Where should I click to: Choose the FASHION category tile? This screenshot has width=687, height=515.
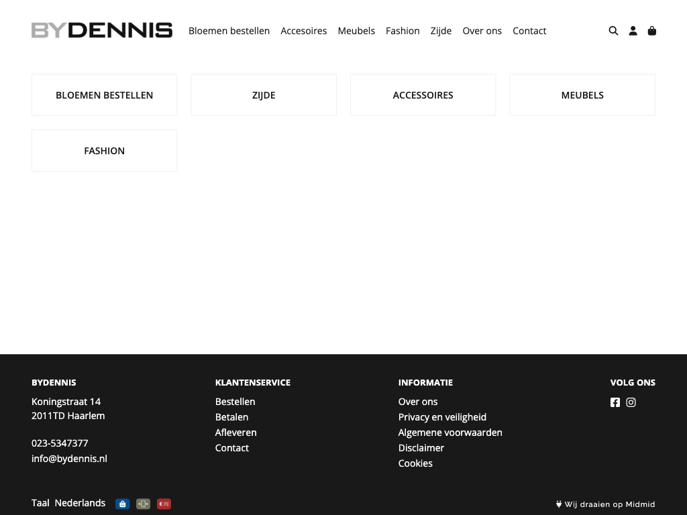tap(104, 151)
